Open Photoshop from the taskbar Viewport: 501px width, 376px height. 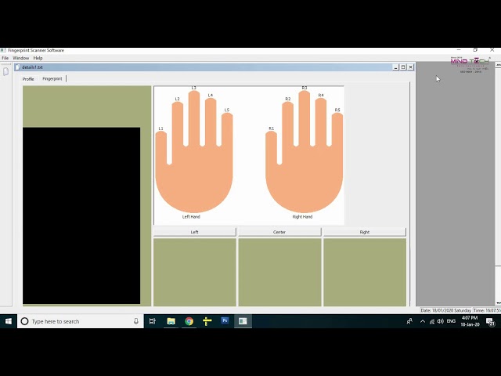pyautogui.click(x=225, y=321)
